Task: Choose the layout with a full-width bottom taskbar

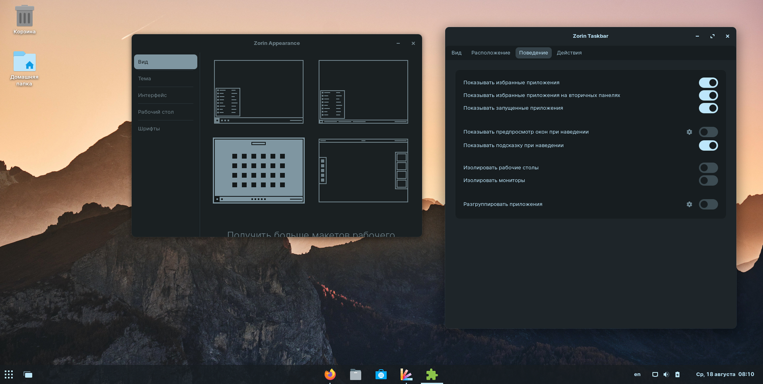Action: (x=363, y=92)
